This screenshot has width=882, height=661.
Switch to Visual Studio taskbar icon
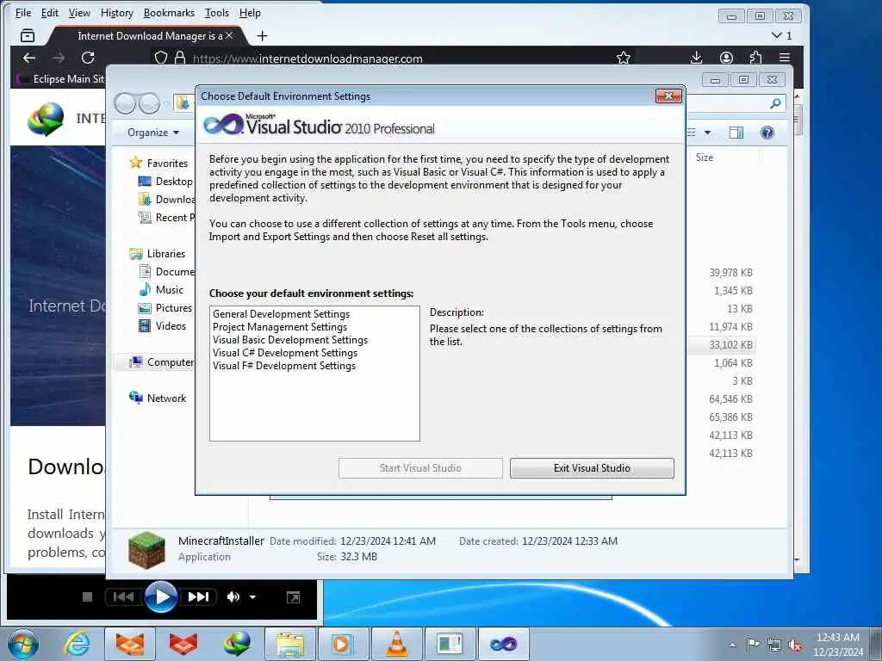point(503,644)
